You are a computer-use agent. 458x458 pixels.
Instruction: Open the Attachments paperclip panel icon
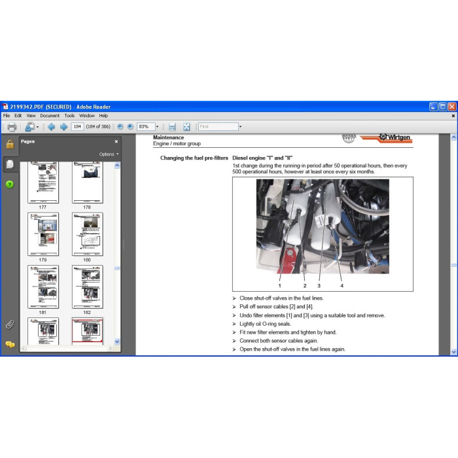[10, 325]
